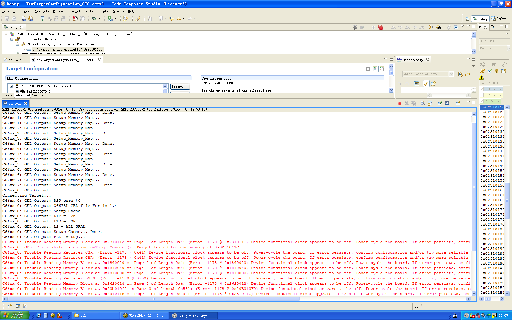Click the debug bug icon in main toolbar

[94, 19]
